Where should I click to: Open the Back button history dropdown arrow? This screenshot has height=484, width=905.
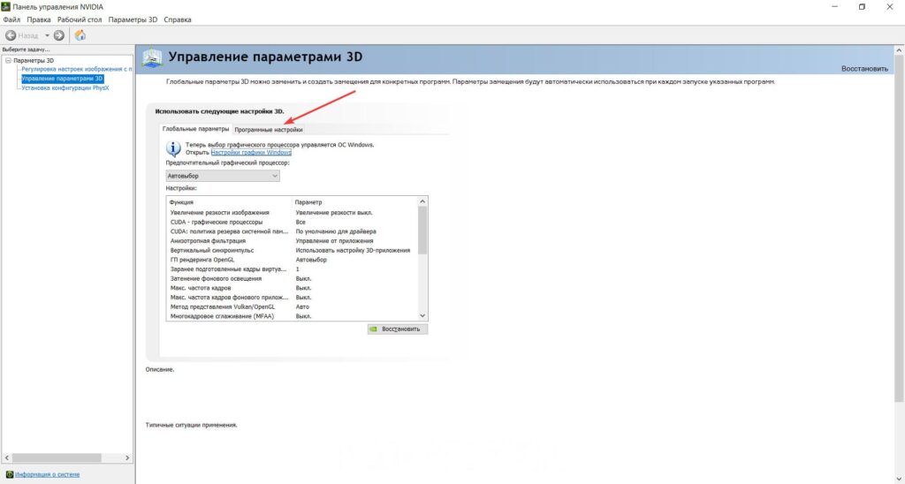(x=47, y=35)
